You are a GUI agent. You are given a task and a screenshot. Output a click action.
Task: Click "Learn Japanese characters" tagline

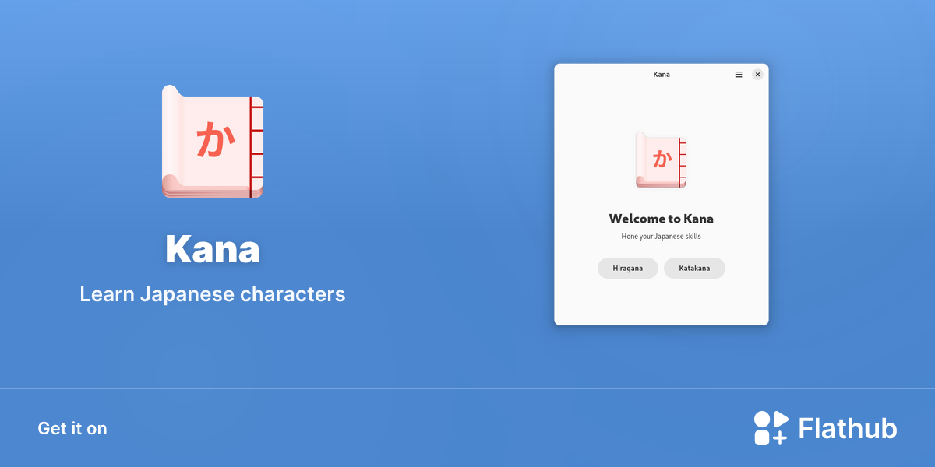[213, 294]
